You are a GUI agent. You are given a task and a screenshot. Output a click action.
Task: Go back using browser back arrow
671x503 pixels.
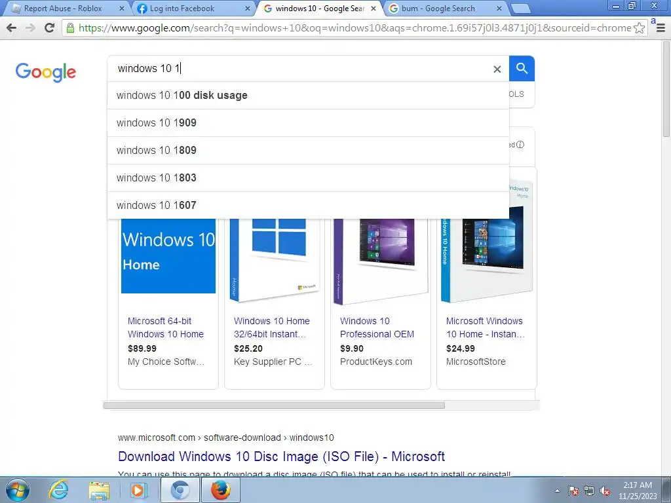[12, 28]
